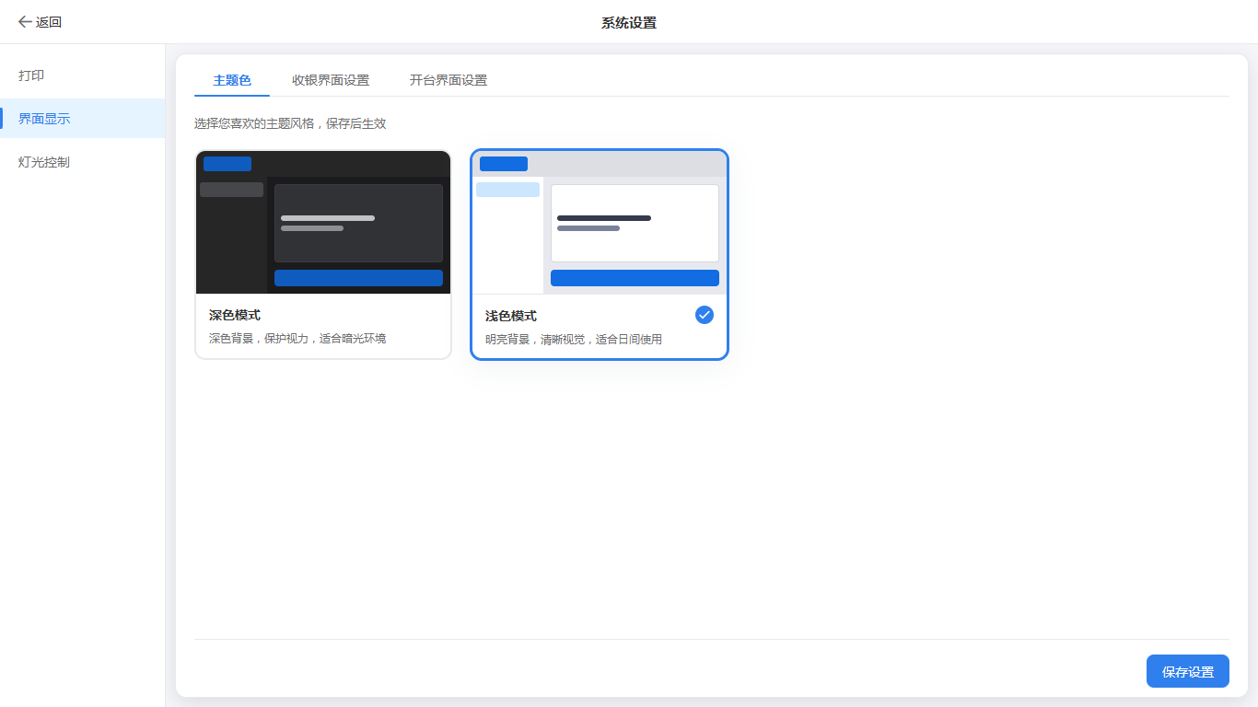Switch to the 主题色 tab
Image resolution: width=1258 pixels, height=707 pixels.
tap(232, 80)
